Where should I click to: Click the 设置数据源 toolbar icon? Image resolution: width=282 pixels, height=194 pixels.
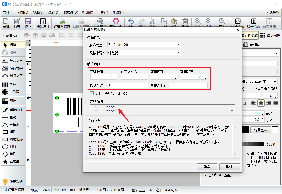click(62, 23)
